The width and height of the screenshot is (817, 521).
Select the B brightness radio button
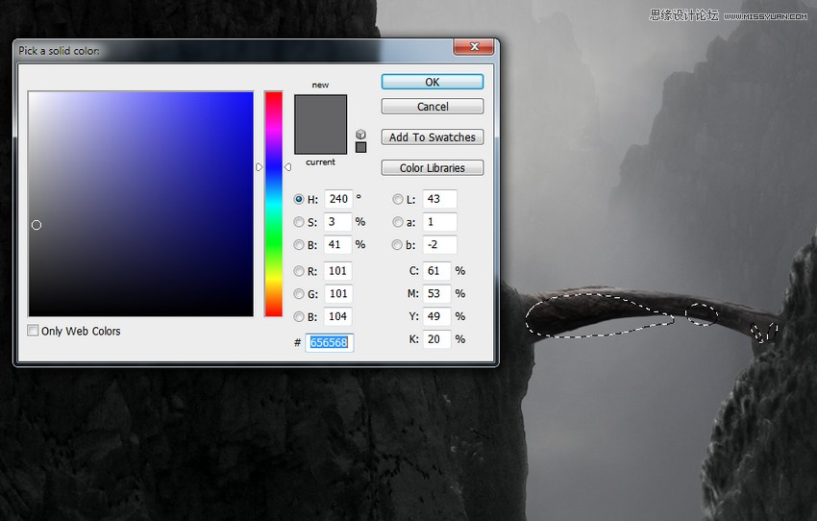click(x=299, y=245)
